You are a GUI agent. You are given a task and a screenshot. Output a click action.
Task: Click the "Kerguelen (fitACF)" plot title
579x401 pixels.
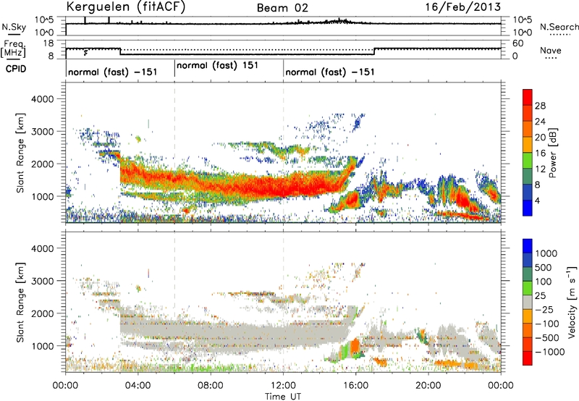[125, 7]
